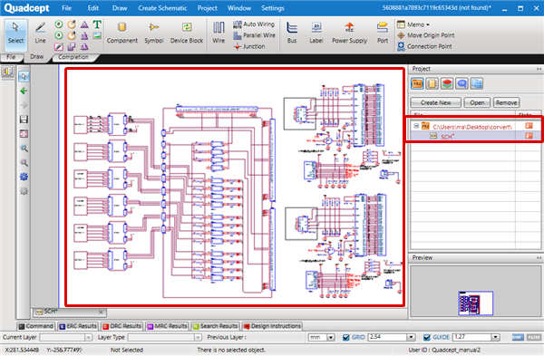
Task: Open the DRC Results tab
Action: (121, 326)
